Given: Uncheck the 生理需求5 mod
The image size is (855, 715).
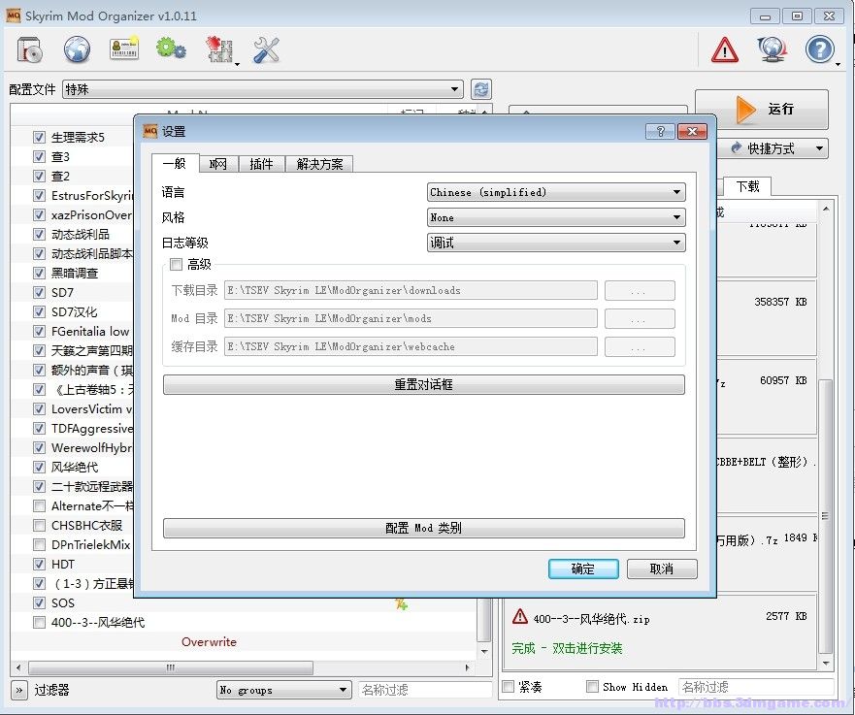Looking at the screenshot, I should pos(39,137).
